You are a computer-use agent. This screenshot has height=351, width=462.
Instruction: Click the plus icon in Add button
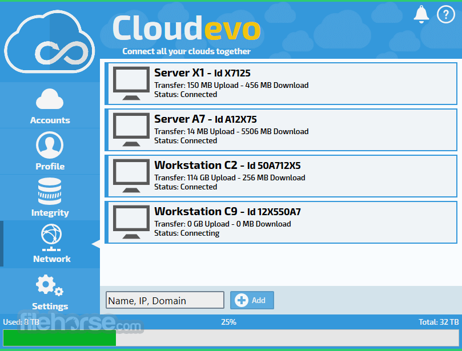pyautogui.click(x=242, y=300)
